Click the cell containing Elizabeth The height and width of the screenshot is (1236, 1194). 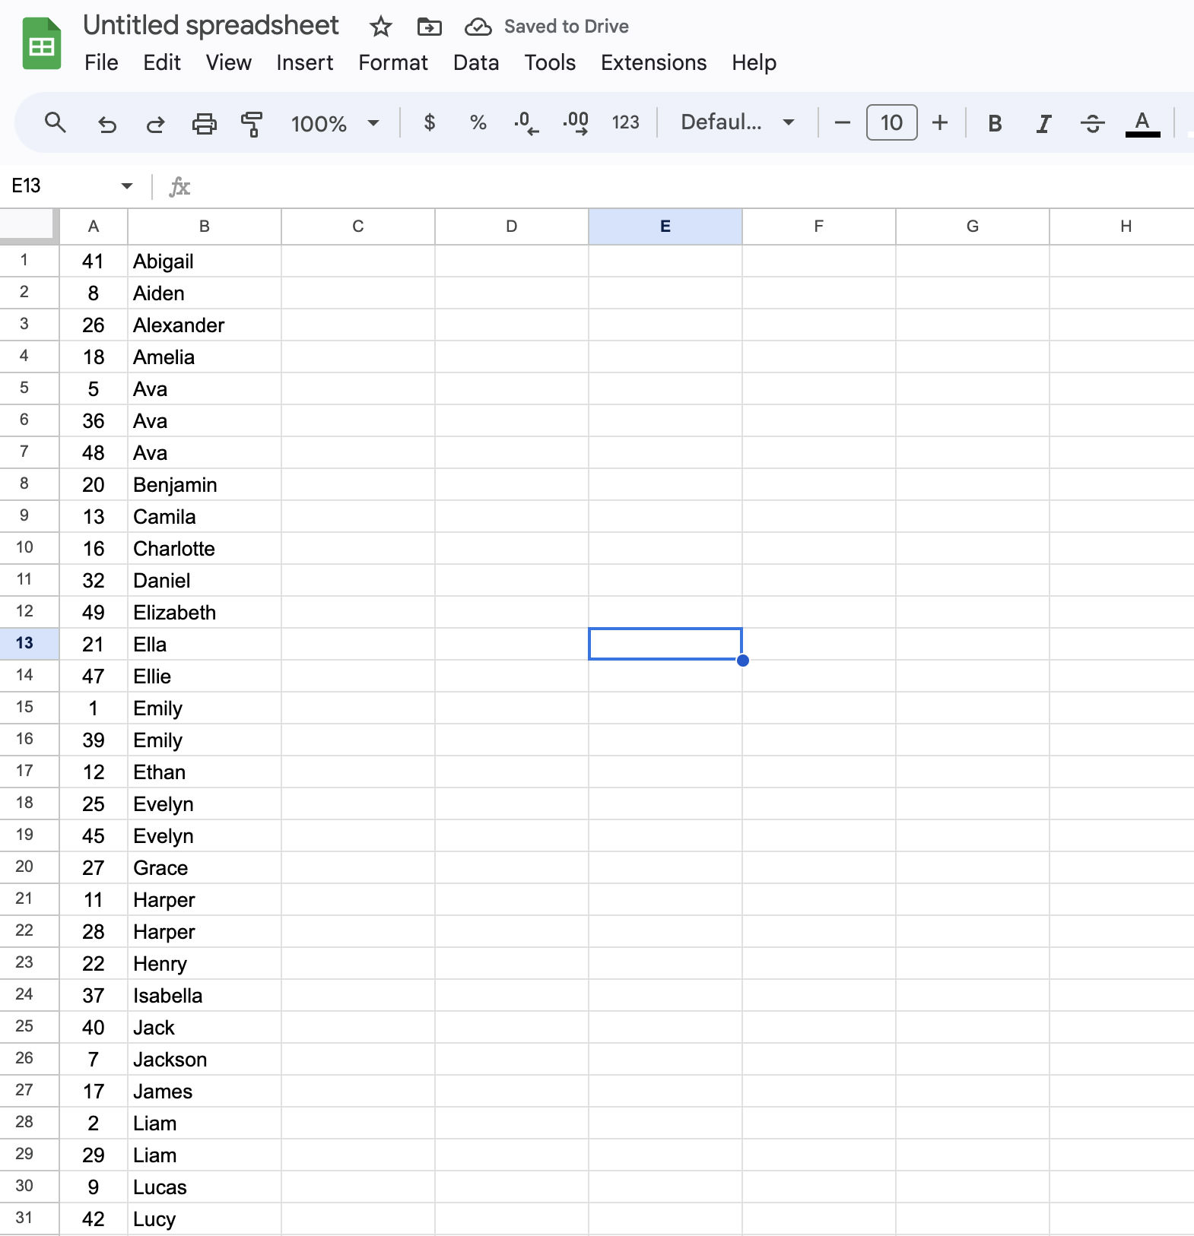(x=205, y=613)
